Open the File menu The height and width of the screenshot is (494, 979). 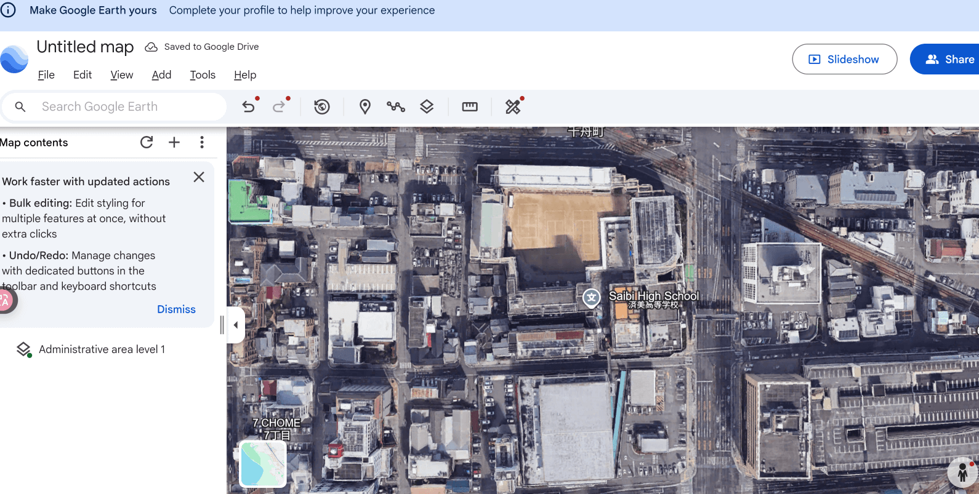(x=46, y=75)
